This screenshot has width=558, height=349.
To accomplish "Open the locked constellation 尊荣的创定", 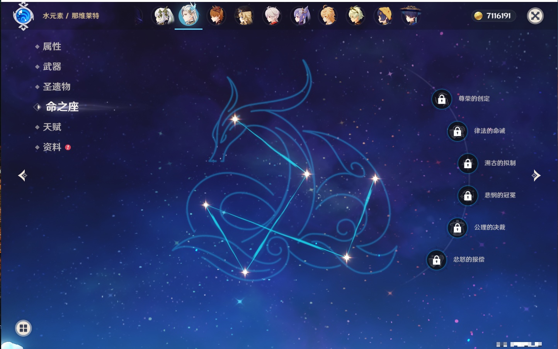I will tap(442, 99).
